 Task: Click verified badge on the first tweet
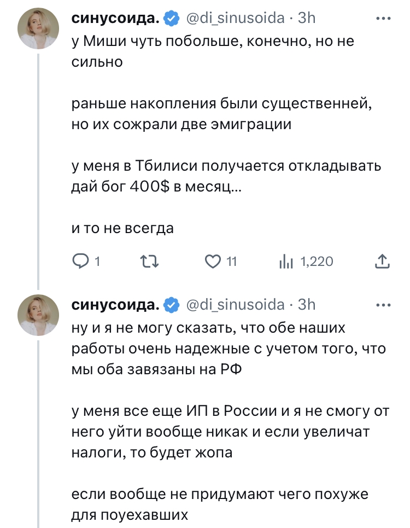coord(172,19)
